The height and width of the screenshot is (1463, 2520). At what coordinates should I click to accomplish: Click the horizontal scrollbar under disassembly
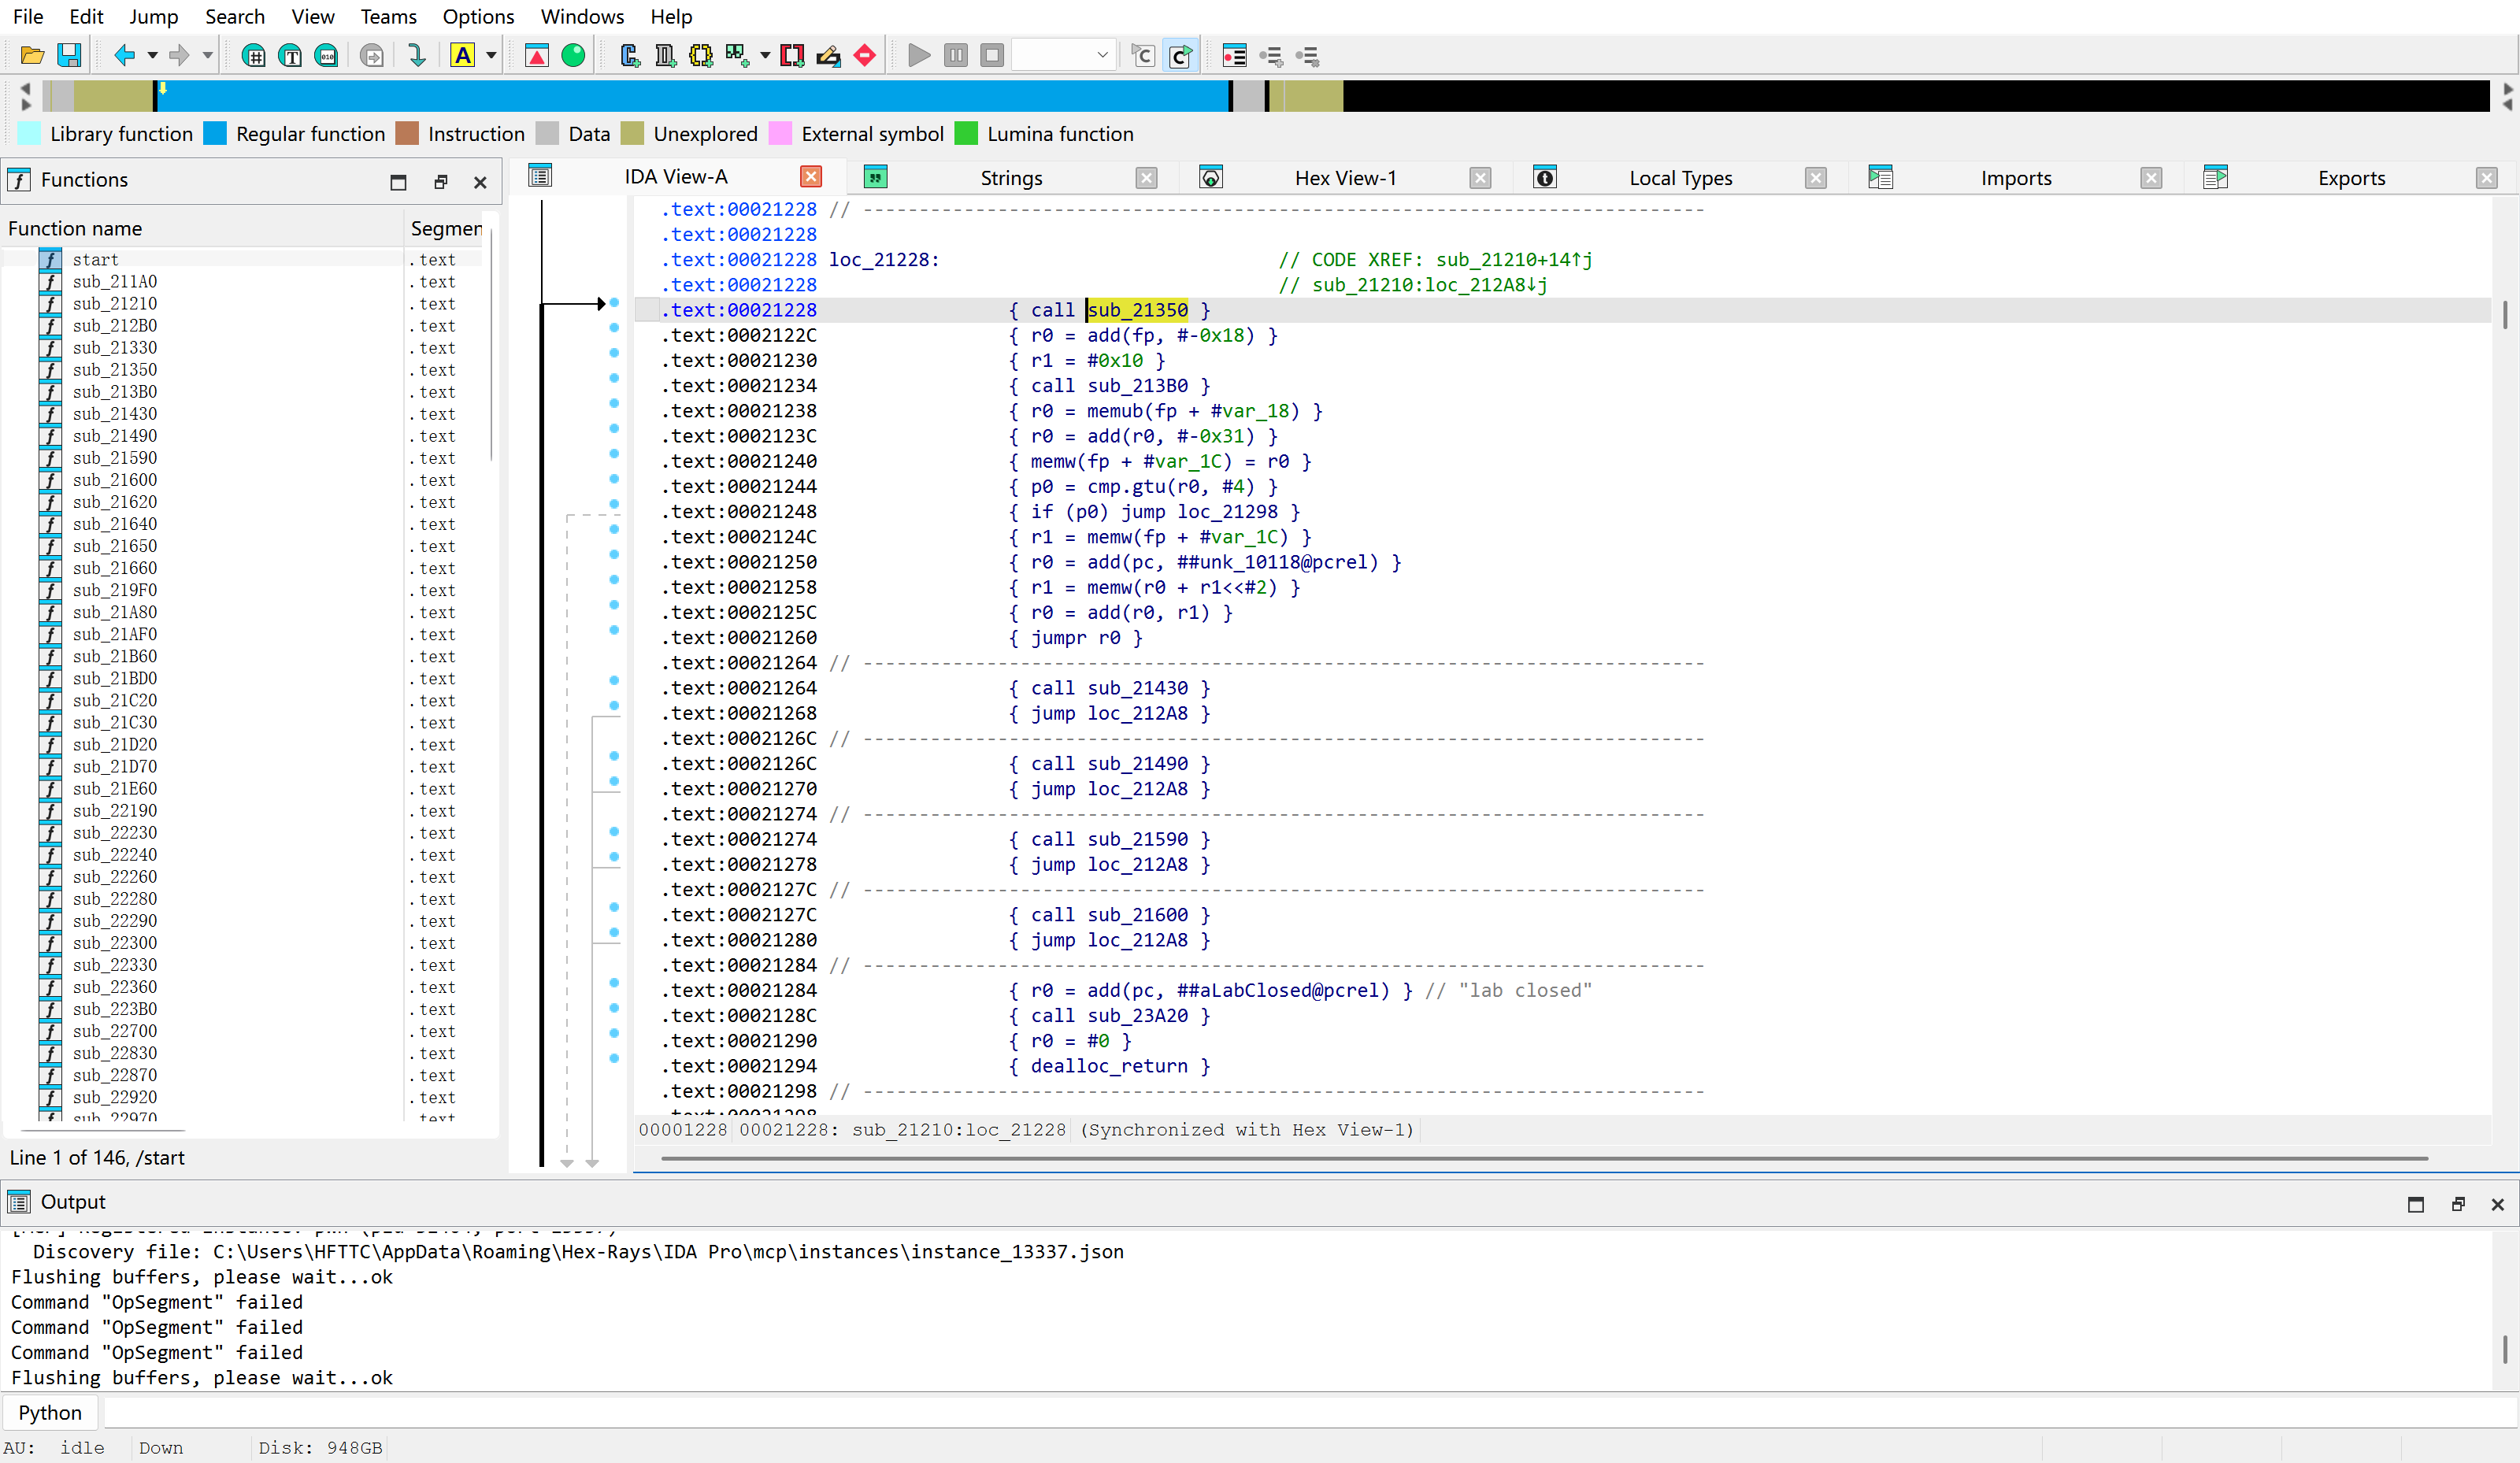point(1544,1158)
